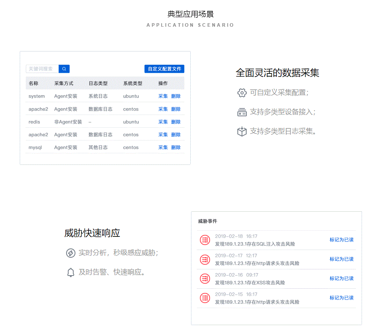
Task: Click the 采集方式 column header
Action: (64, 84)
